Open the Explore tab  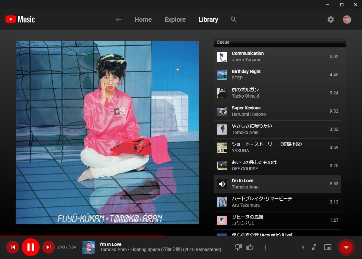(x=175, y=19)
